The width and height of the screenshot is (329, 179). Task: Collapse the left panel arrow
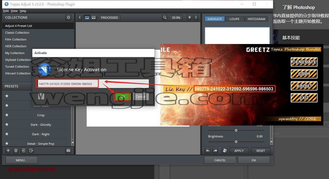[80, 17]
